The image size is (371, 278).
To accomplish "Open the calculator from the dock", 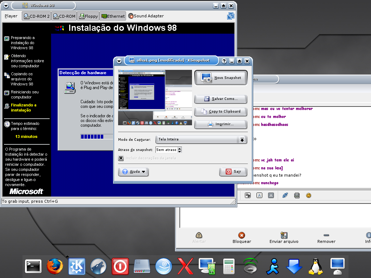I will click(229, 266).
